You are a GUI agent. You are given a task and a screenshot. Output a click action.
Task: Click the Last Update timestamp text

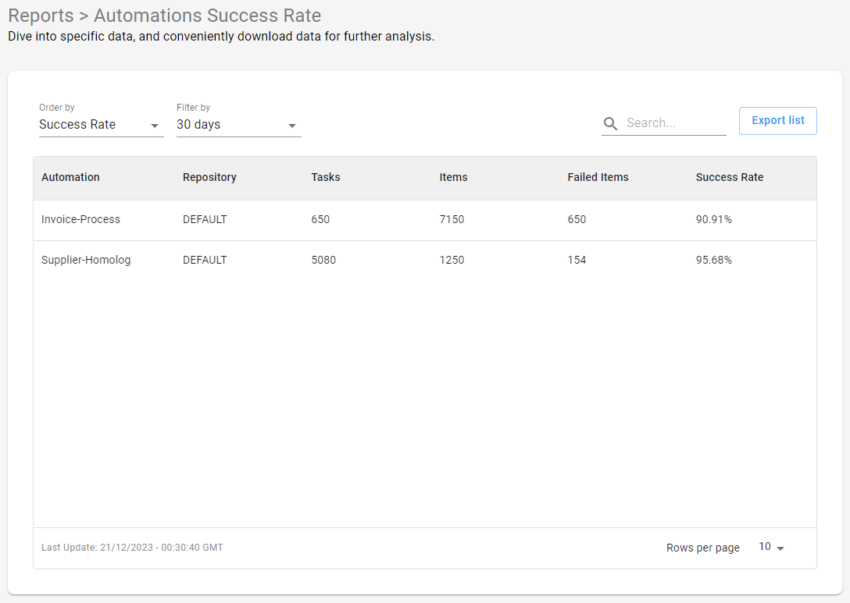pyautogui.click(x=132, y=548)
